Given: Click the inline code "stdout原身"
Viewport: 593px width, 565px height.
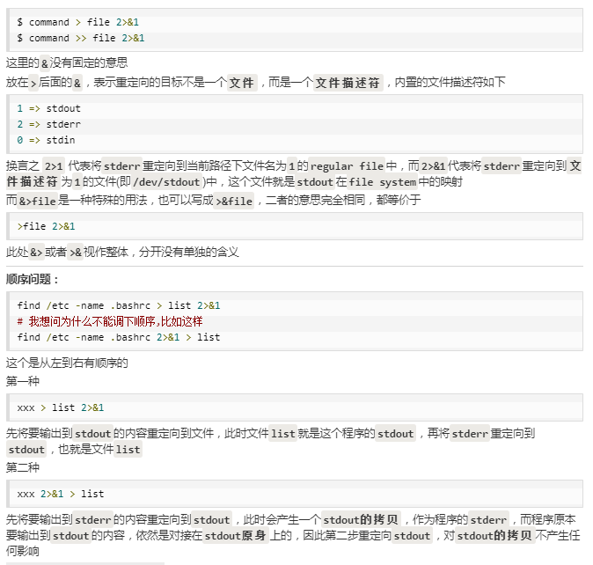Looking at the screenshot, I should [235, 535].
